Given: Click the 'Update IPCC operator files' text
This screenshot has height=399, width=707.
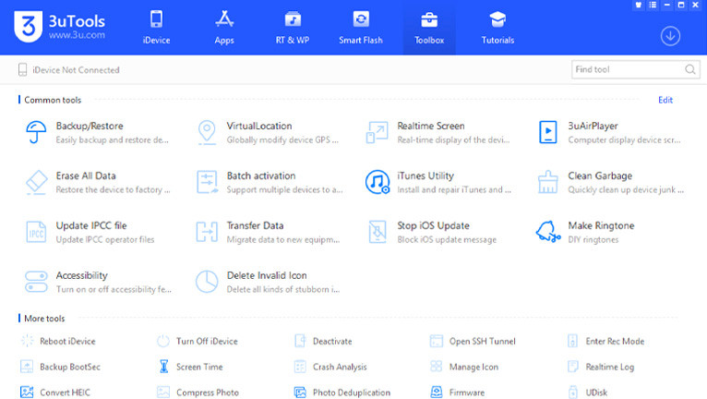Looking at the screenshot, I should tap(105, 239).
